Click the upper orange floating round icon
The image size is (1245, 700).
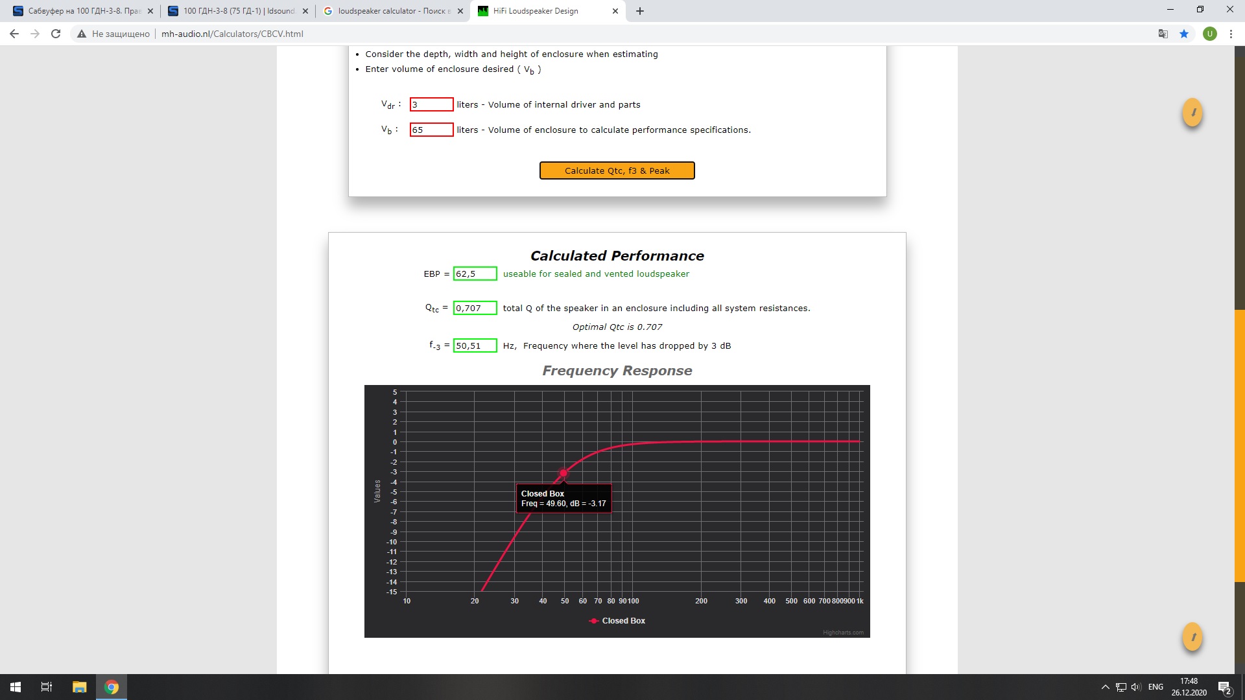click(x=1192, y=113)
